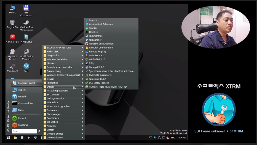Open Resetting passwords menu folder
The width and height of the screenshot is (257, 145).
click(63, 91)
